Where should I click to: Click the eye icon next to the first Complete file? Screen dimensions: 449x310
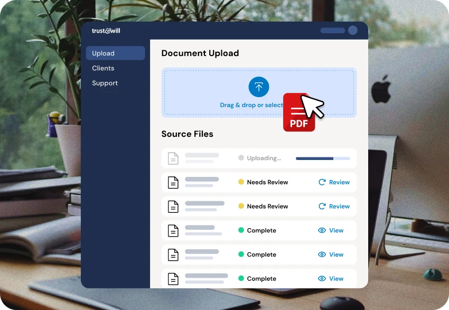pos(322,230)
